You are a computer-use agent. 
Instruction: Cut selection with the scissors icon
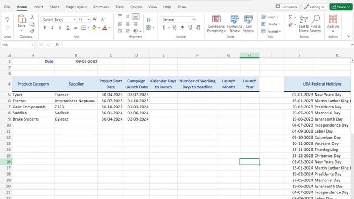[x=32, y=17]
